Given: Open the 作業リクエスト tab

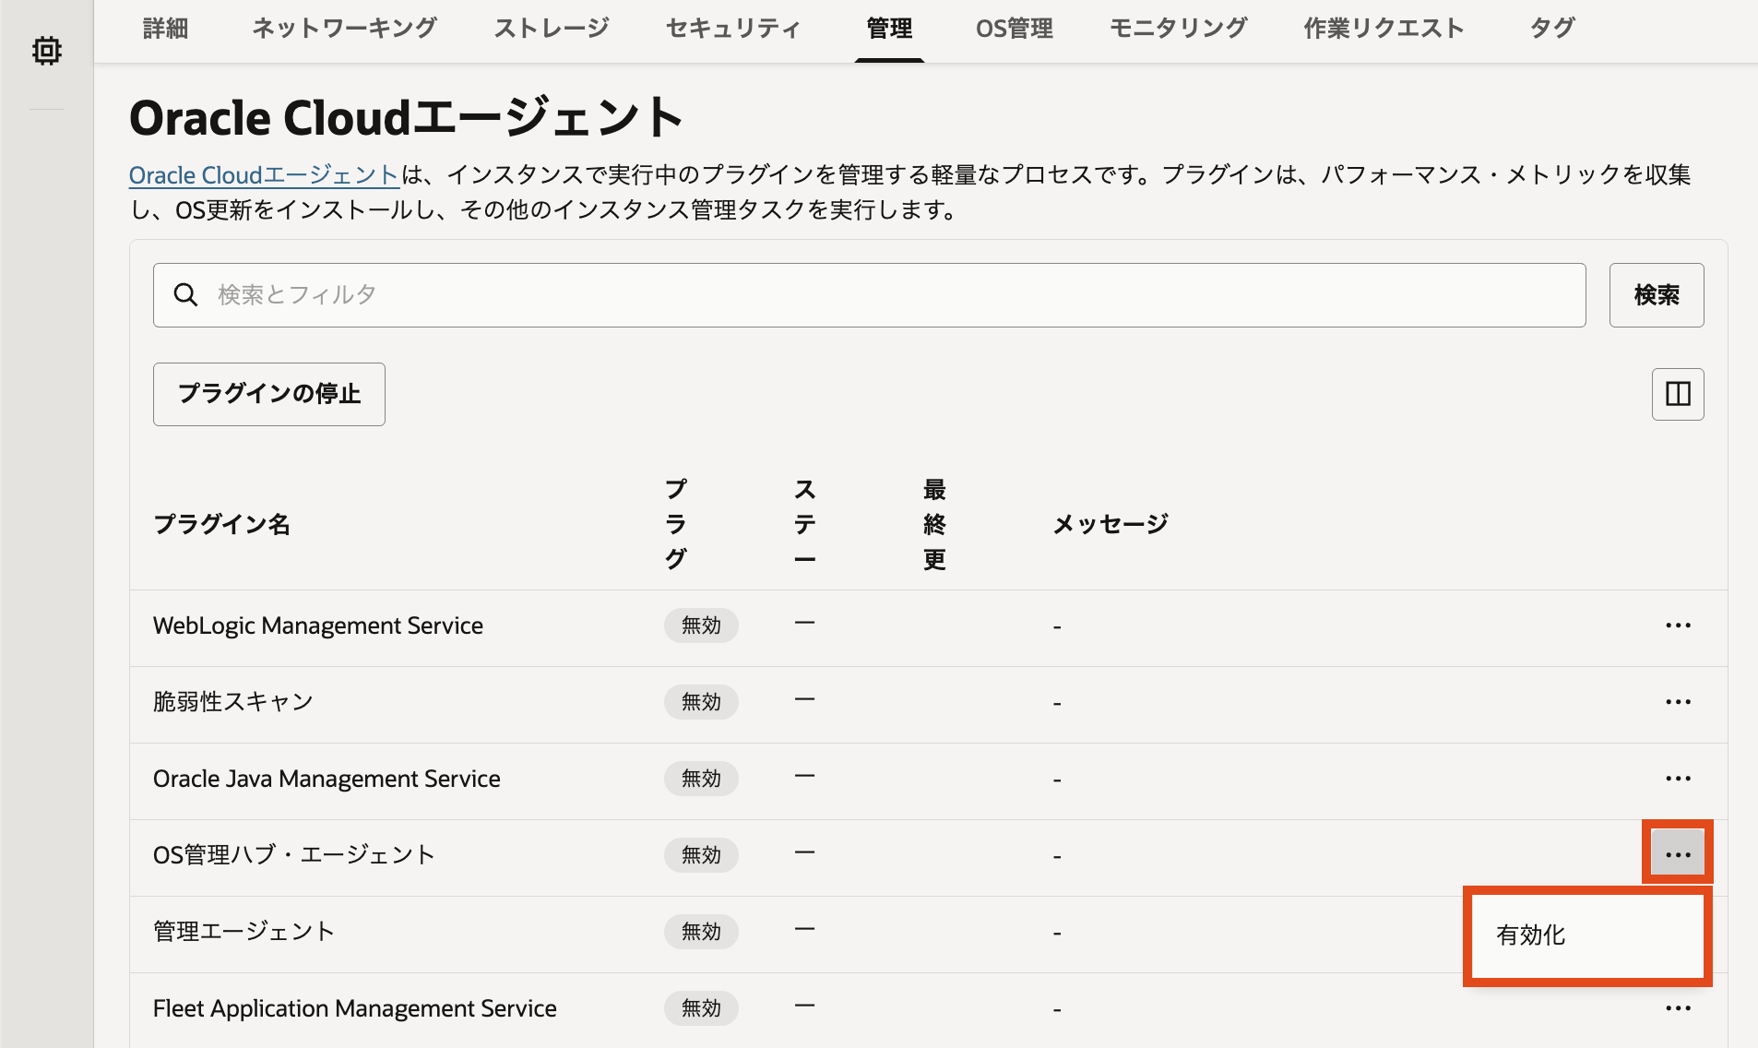Looking at the screenshot, I should click(1384, 29).
